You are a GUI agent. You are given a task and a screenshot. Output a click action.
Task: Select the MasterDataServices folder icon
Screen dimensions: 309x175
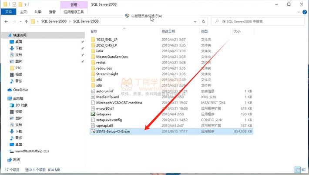93,57
